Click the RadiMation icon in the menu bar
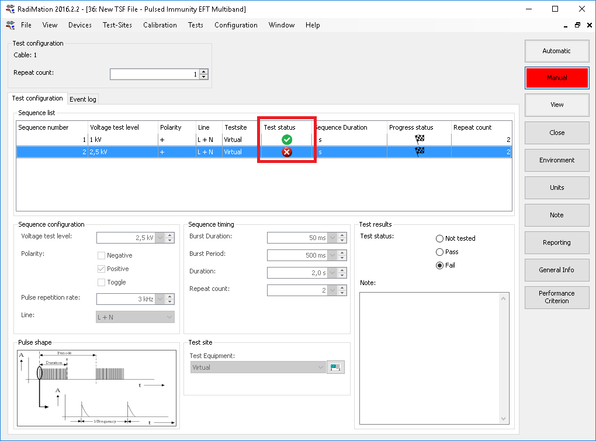The image size is (596, 441). coord(11,25)
